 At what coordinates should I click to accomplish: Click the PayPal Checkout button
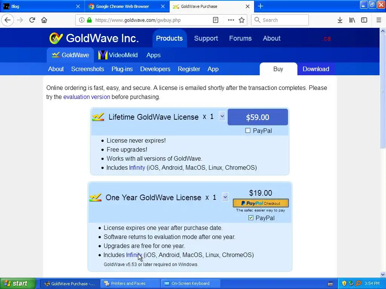261,203
